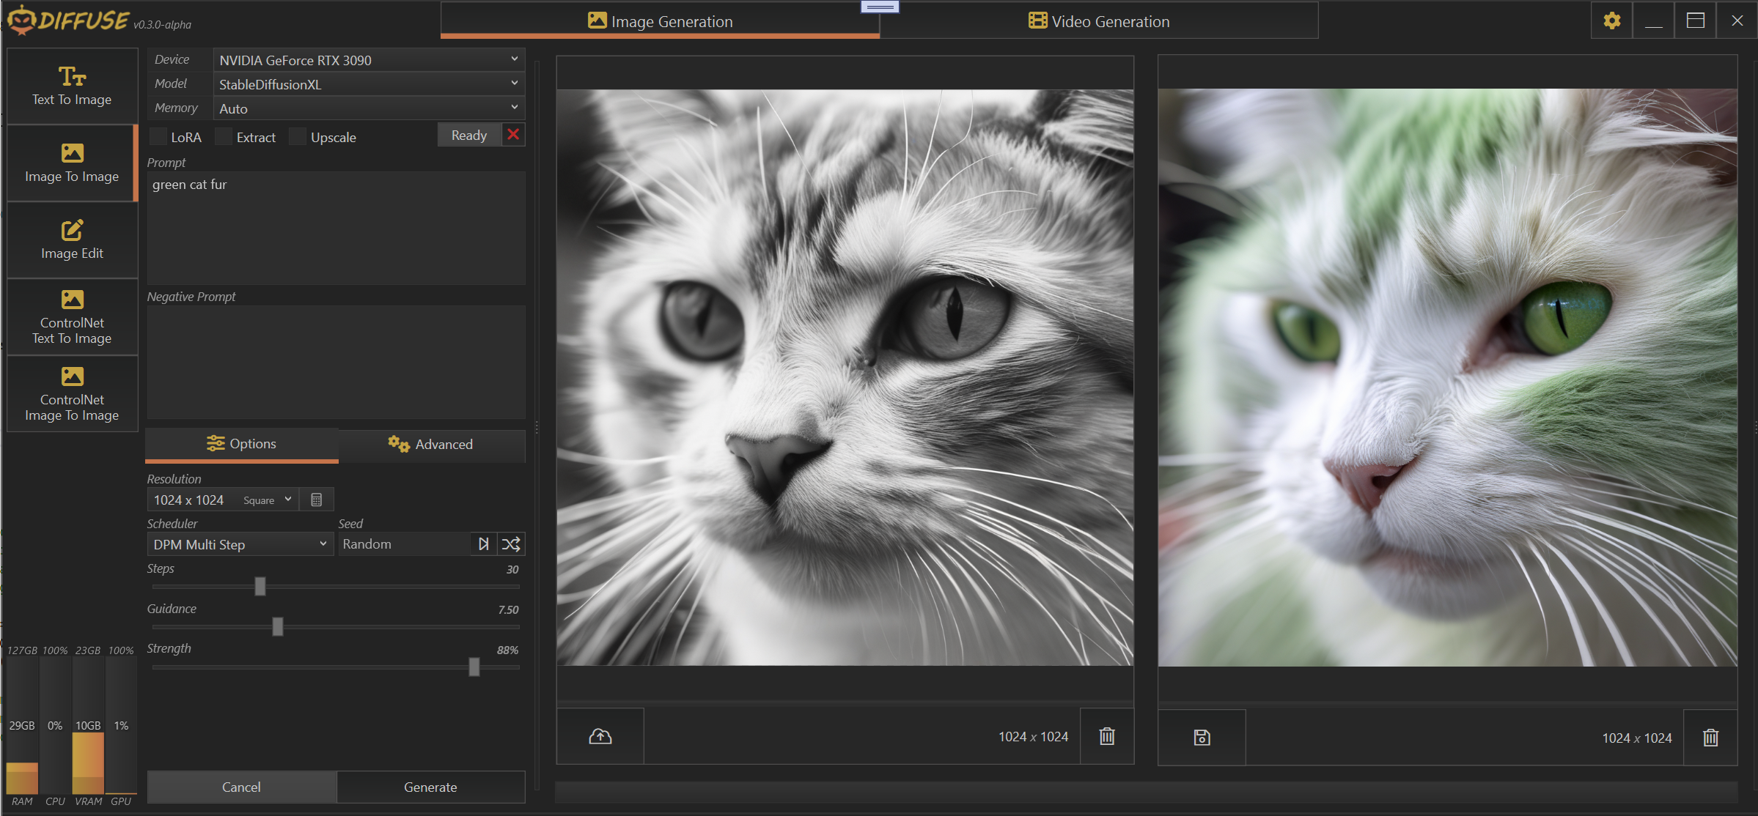
Task: Switch to the Video Generation tab
Action: coord(1098,21)
